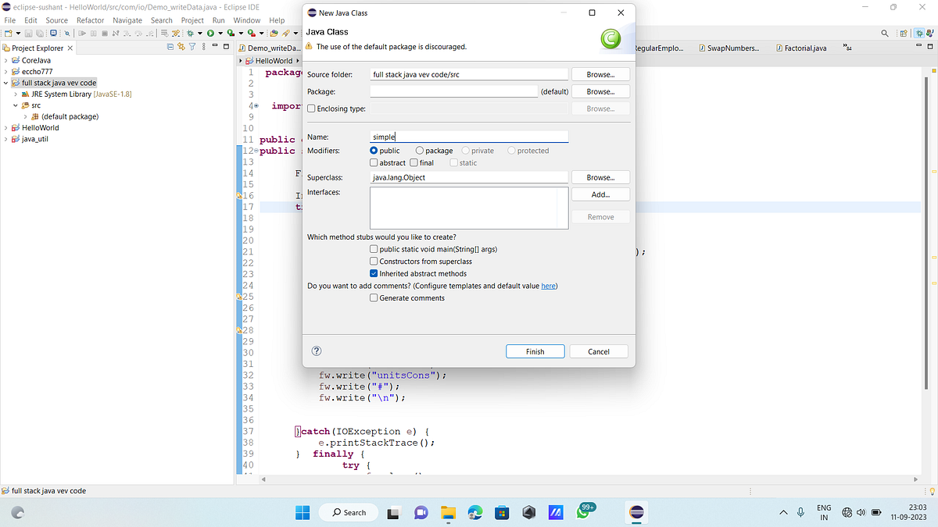Click the Open Perspective icon
938x527 pixels.
coord(904,33)
